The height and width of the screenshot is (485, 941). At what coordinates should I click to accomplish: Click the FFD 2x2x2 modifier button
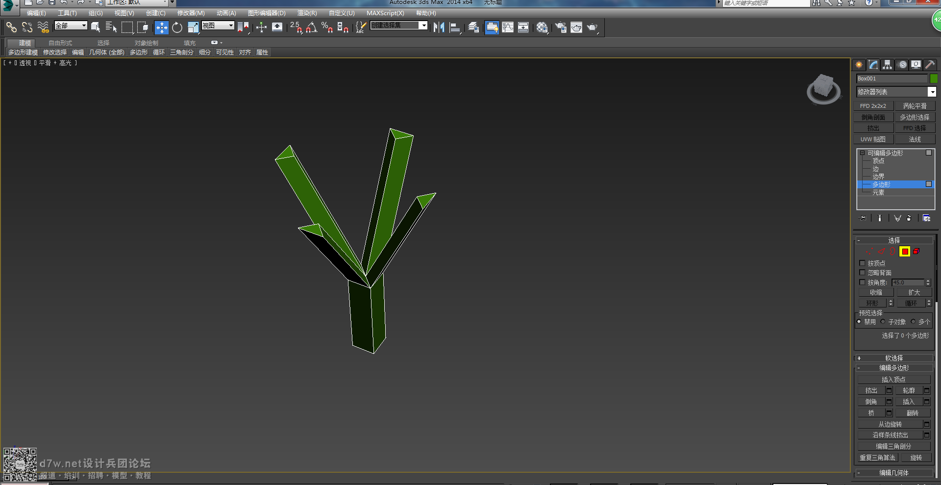(873, 106)
